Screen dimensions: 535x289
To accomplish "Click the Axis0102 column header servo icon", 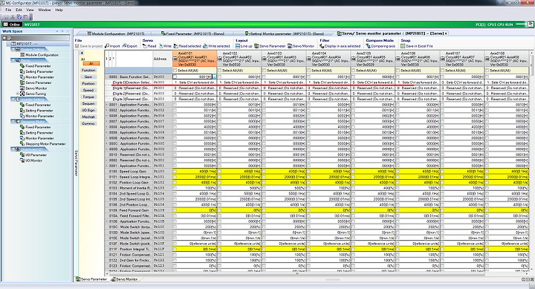I will pos(220,59).
